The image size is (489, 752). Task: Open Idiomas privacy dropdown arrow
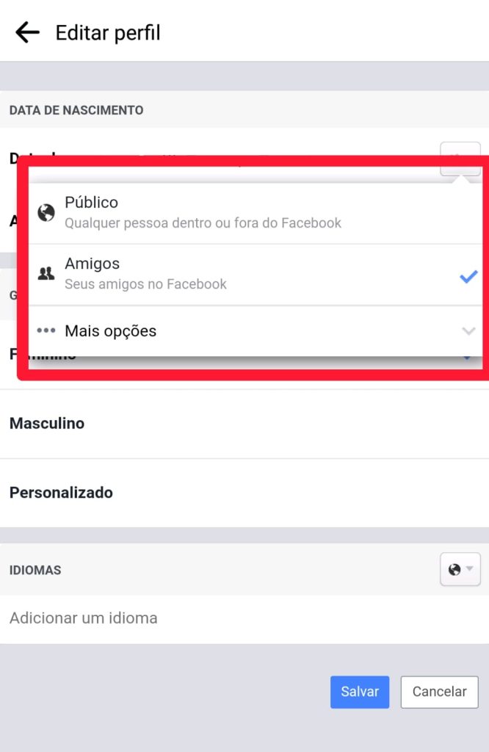click(x=470, y=569)
